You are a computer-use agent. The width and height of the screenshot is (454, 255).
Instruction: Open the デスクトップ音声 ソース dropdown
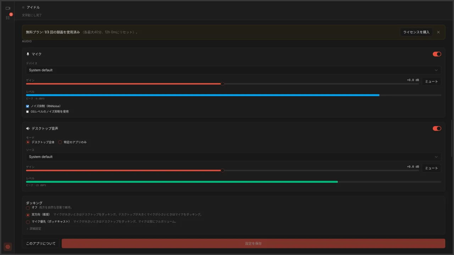tap(233, 157)
